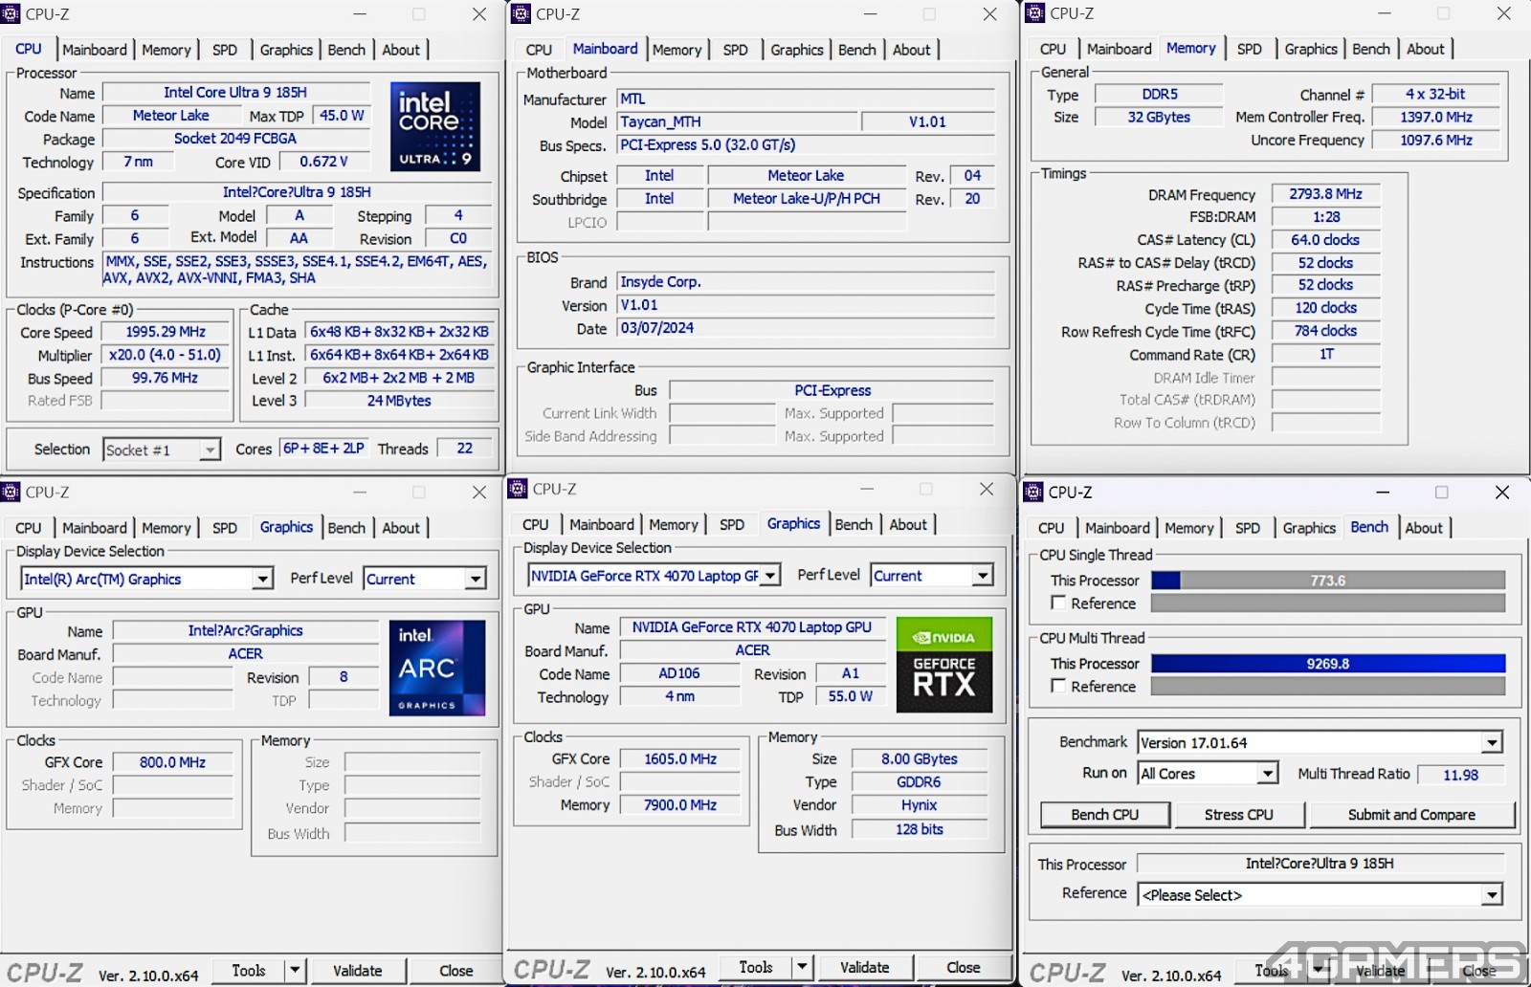Click the NVIDIA TDP value 55.0 W
Screen dimensions: 1531x987
[851, 696]
